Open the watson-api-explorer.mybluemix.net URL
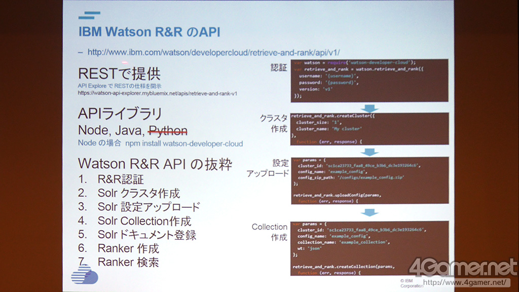Viewport: 519px width, 292px height. coord(158,93)
